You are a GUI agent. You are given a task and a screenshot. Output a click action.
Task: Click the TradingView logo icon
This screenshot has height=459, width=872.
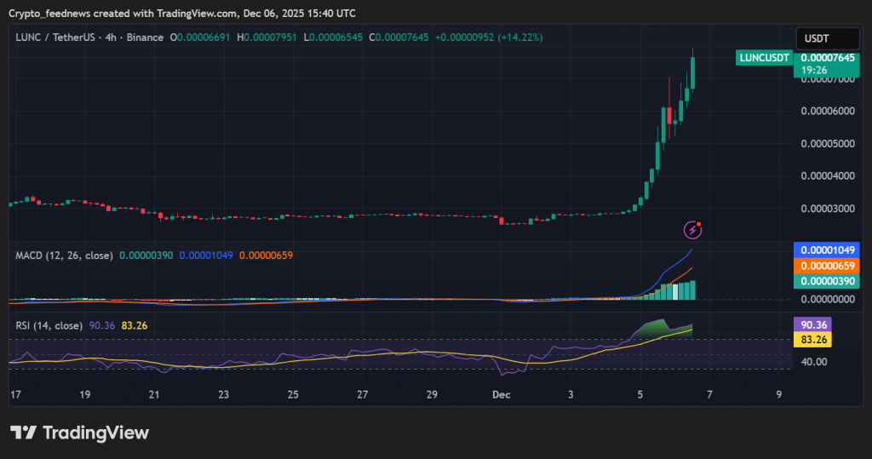click(x=23, y=433)
